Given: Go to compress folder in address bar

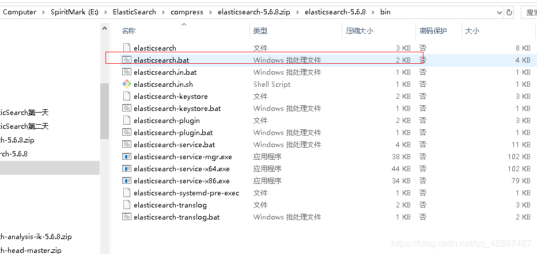Looking at the screenshot, I should (x=187, y=12).
